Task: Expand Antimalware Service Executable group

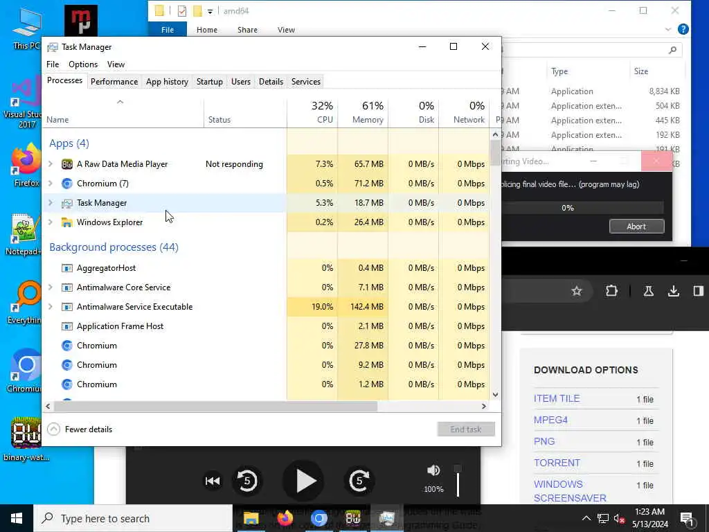Action: [x=51, y=307]
